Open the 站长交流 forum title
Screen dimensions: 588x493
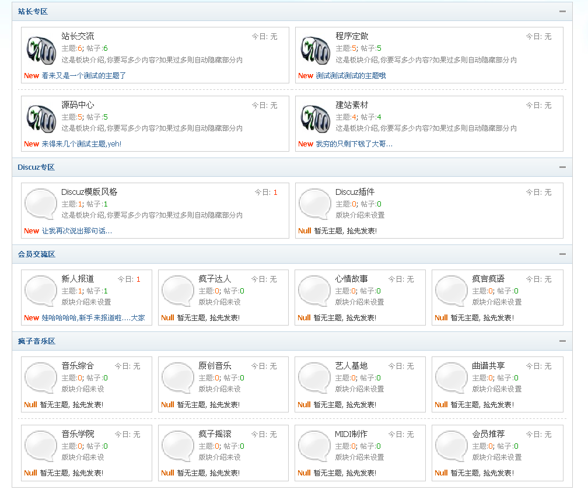point(78,36)
